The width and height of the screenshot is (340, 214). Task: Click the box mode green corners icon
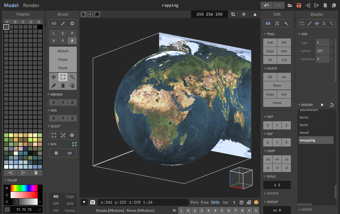coord(74,144)
